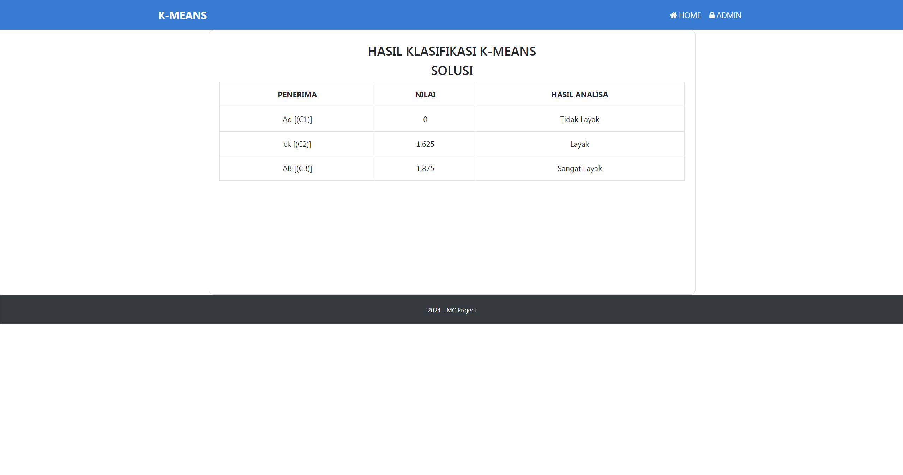Select the K-MEANS brand logo
Image resolution: width=903 pixels, height=475 pixels.
[x=182, y=15]
